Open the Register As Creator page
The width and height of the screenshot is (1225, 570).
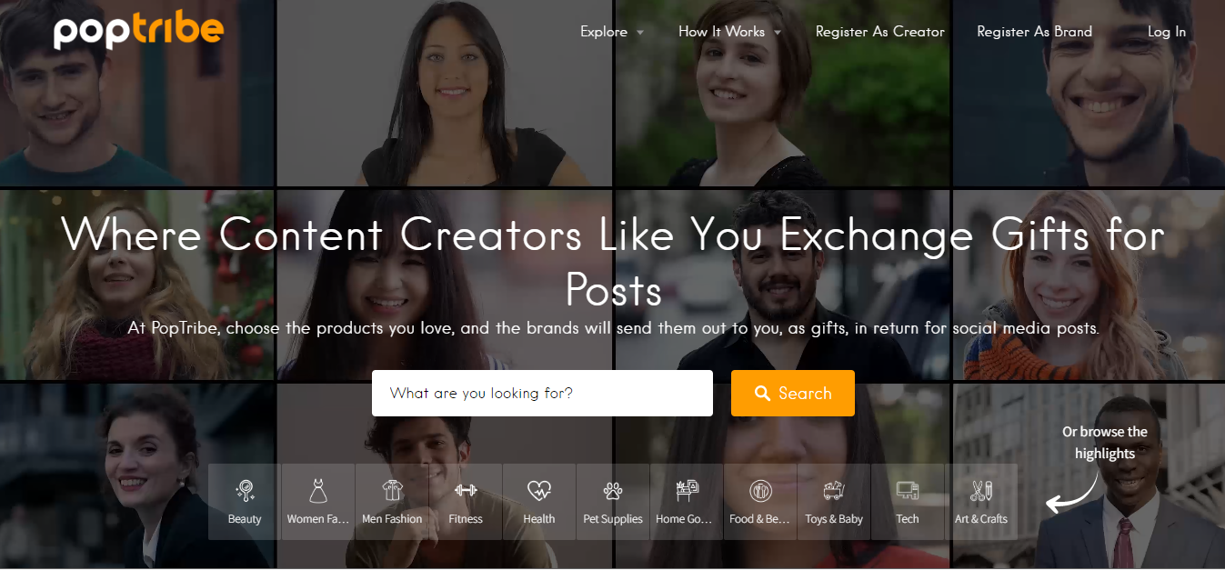(880, 32)
